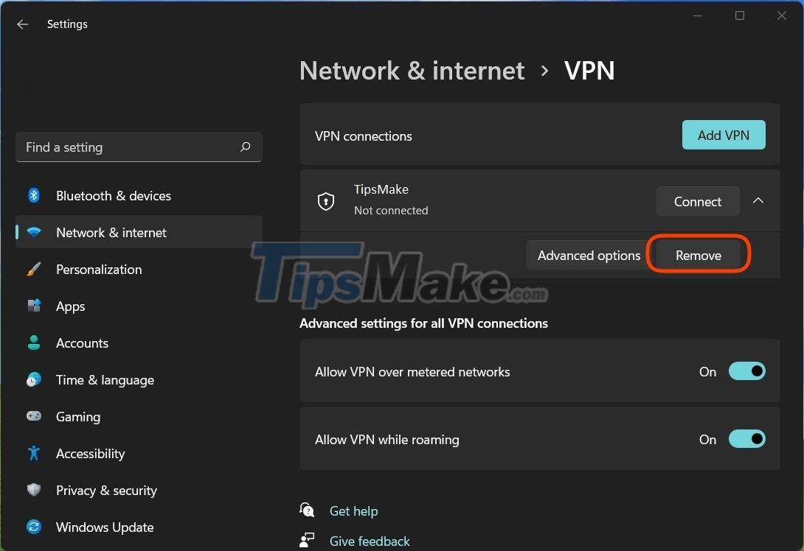Image resolution: width=804 pixels, height=551 pixels.
Task: Remove the TipsMake VPN connection
Action: click(698, 255)
